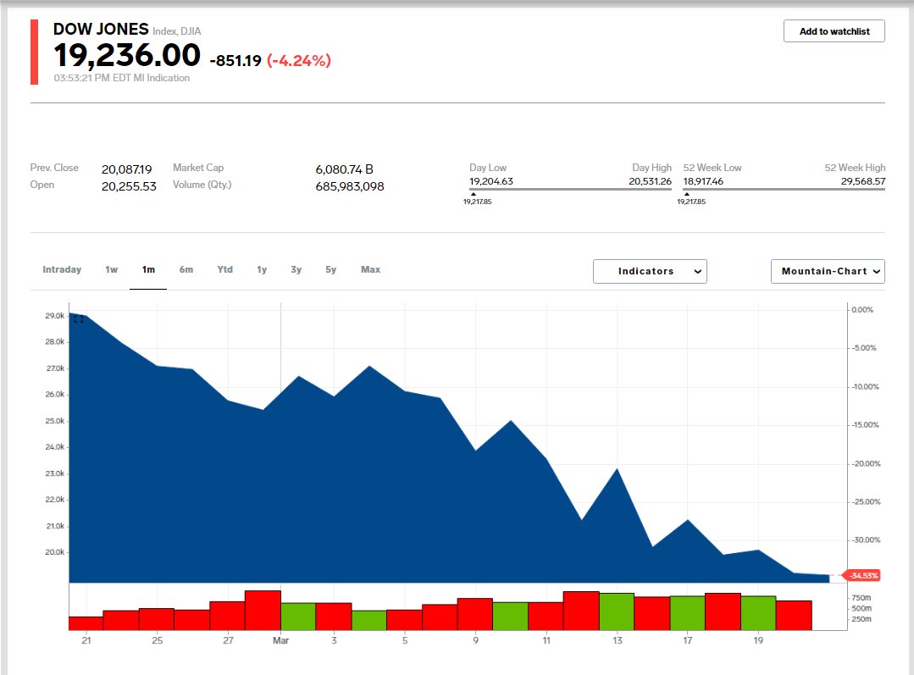Click the Day Low marker labeled 19,217.85
The width and height of the screenshot is (914, 675).
click(477, 201)
